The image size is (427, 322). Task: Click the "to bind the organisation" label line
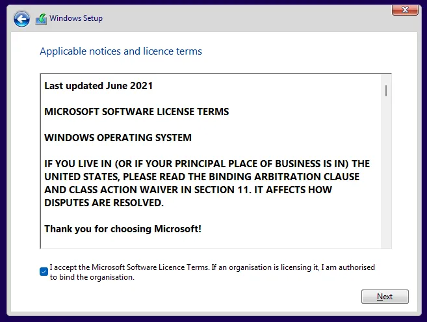pyautogui.click(x=92, y=277)
